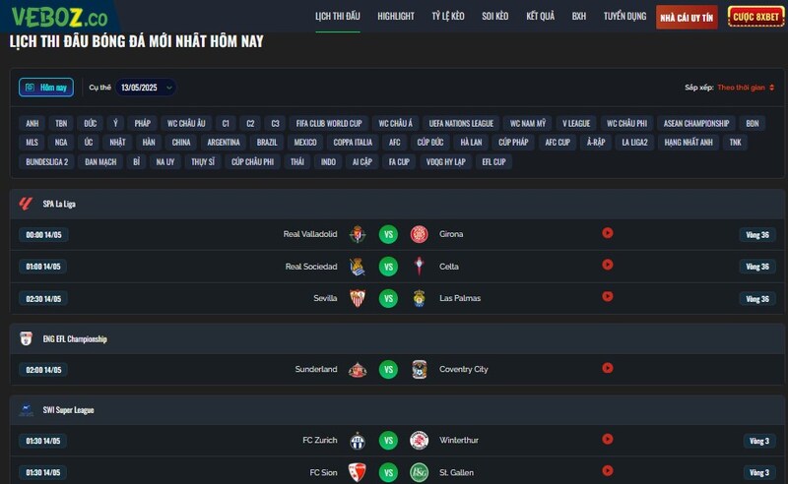The height and width of the screenshot is (484, 788).
Task: Filter by the V LEAGUE tag
Action: (576, 124)
